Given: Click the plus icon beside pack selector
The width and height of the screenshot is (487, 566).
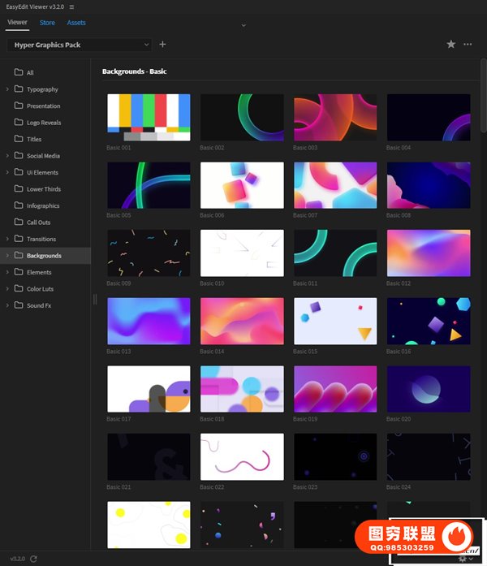Looking at the screenshot, I should 162,45.
